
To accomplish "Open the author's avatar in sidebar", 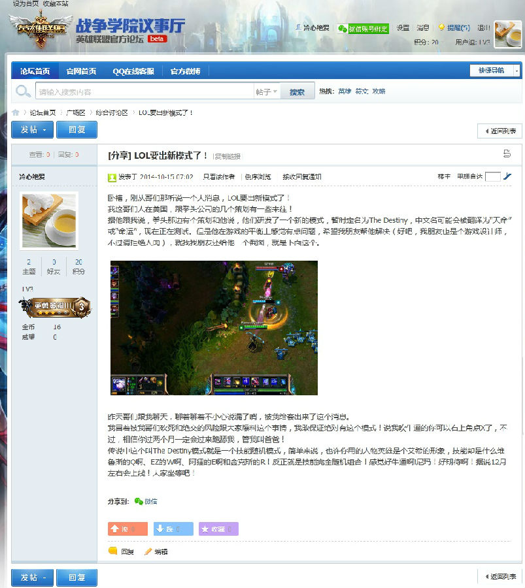I will coord(49,221).
